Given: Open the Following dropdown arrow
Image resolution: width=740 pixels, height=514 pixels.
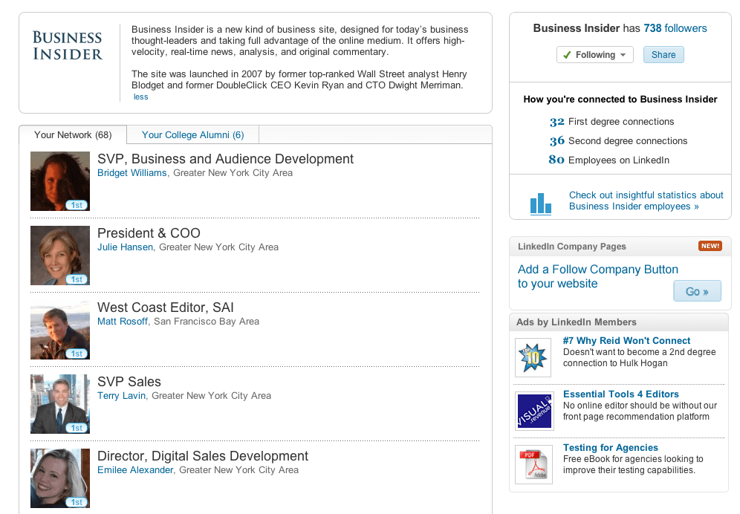Looking at the screenshot, I should (x=624, y=54).
